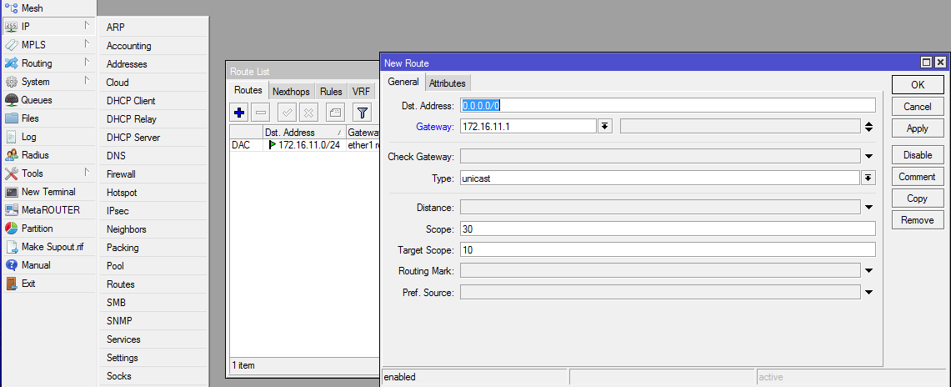951x387 pixels.
Task: Click Cancel in New Route dialog
Action: click(918, 107)
